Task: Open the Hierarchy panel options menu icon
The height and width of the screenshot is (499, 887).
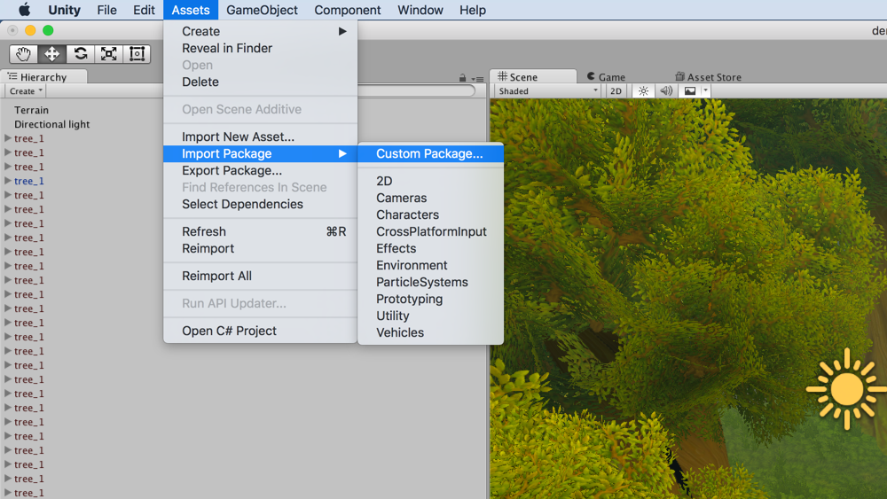Action: [x=478, y=79]
